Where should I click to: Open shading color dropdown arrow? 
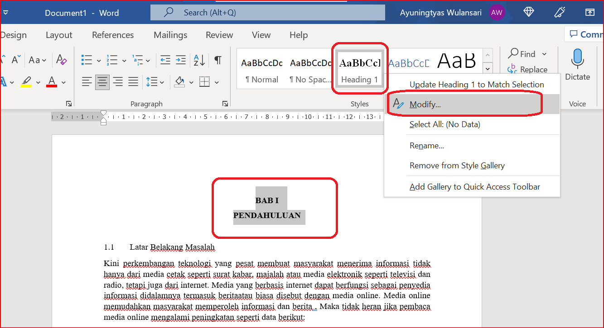click(191, 82)
